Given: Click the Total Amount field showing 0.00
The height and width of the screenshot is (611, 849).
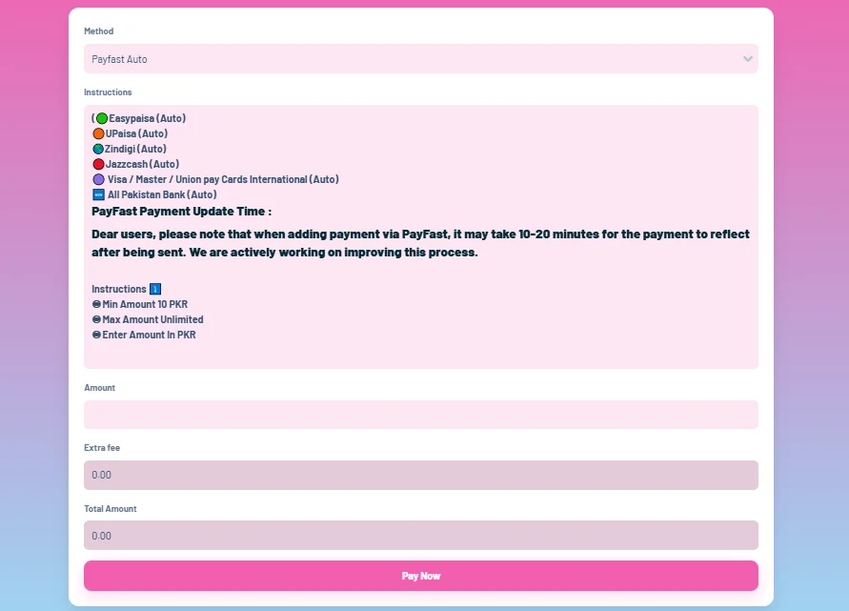Looking at the screenshot, I should coord(420,536).
